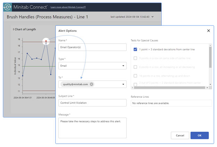Open Learn more about Minitab Connect link
The width and height of the screenshot is (217, 147).
(x=68, y=7)
